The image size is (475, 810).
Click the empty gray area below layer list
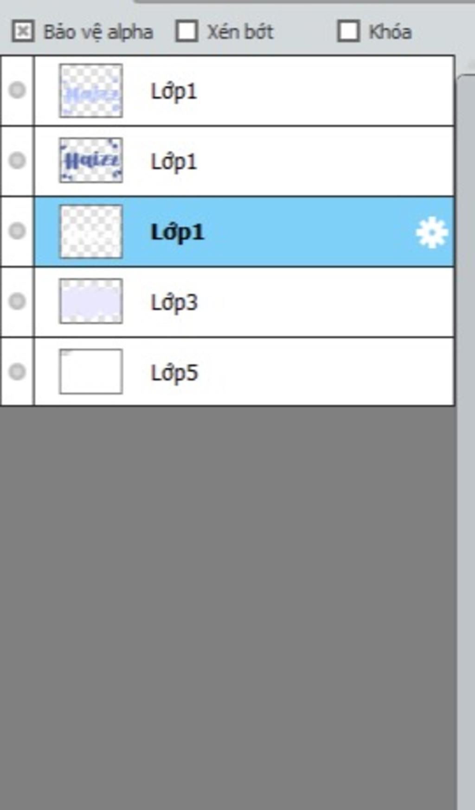[x=227, y=608]
